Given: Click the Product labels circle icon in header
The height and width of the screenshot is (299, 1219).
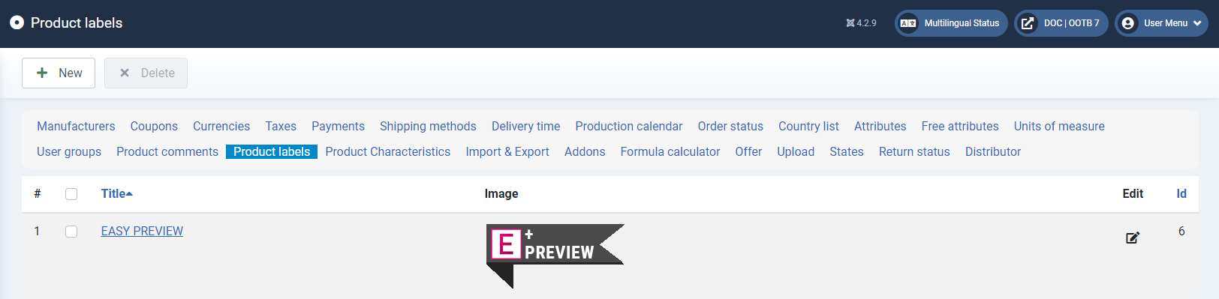Looking at the screenshot, I should (17, 22).
